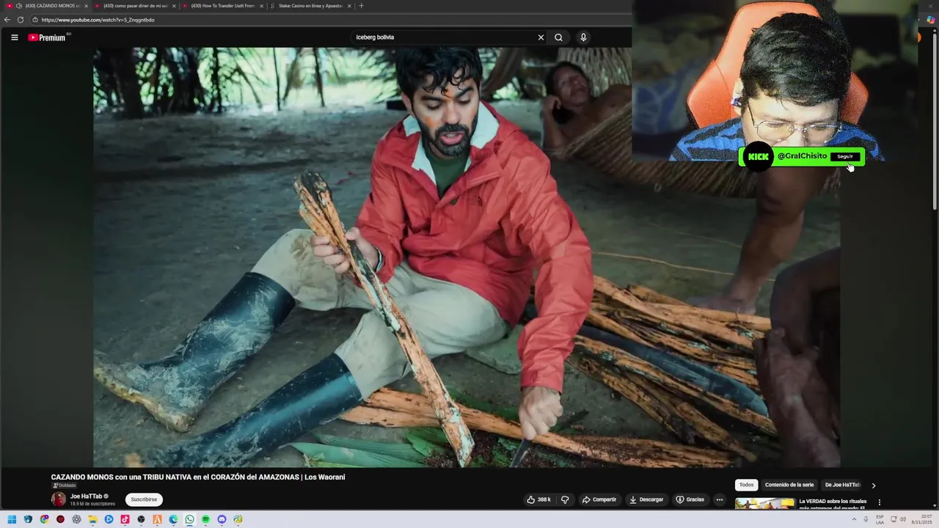Open the ESP LAA language switcher
The height and width of the screenshot is (528, 939).
[880, 519]
